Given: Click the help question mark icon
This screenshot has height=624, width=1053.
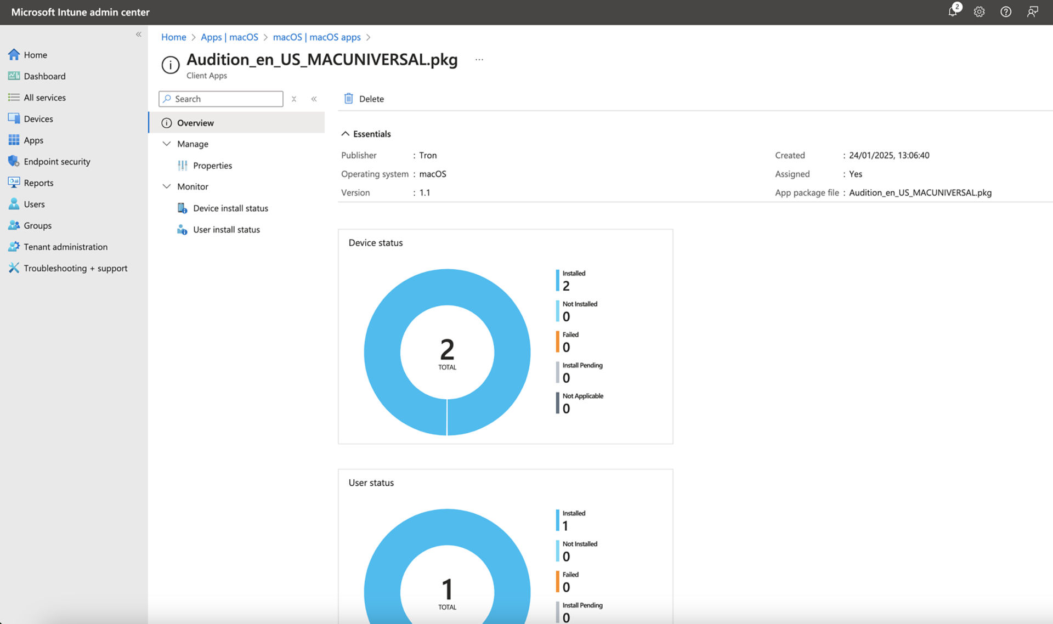Looking at the screenshot, I should point(1005,12).
